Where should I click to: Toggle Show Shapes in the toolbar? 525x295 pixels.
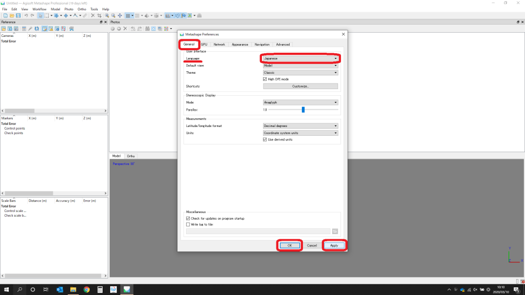(177, 15)
